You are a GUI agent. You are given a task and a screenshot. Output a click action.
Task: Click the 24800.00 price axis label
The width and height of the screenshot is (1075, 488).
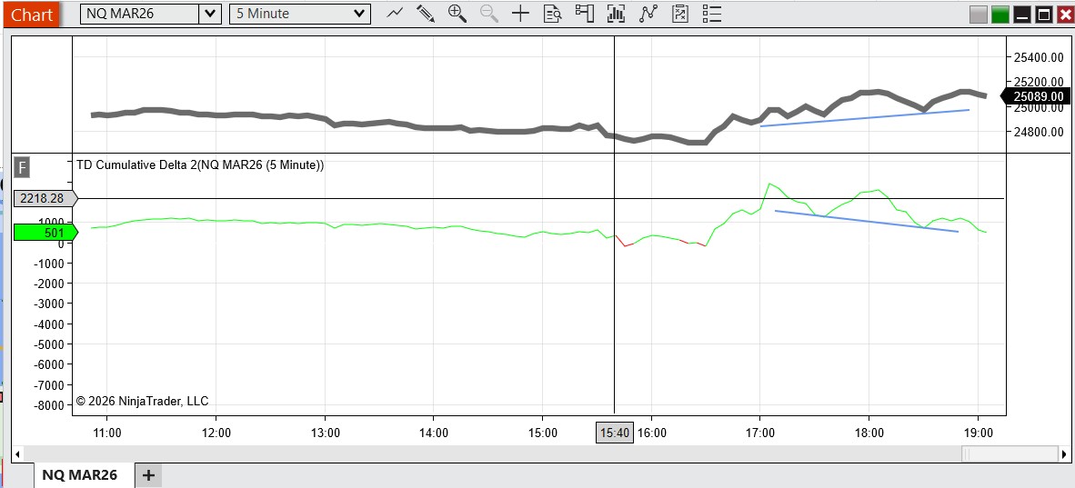point(1039,132)
